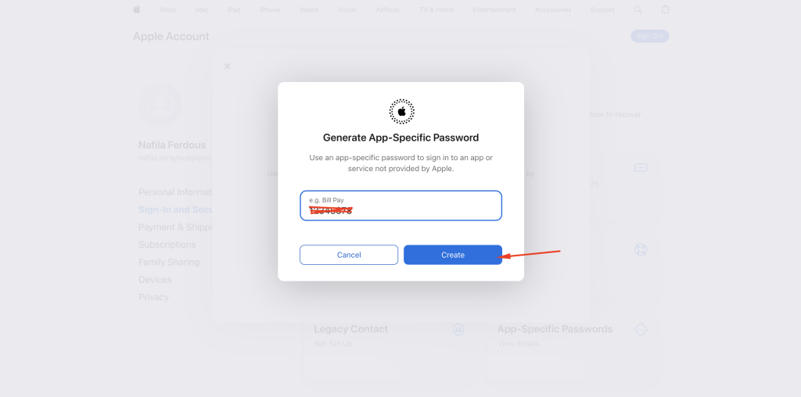Select Family Sharing in the sidebar

tap(169, 262)
